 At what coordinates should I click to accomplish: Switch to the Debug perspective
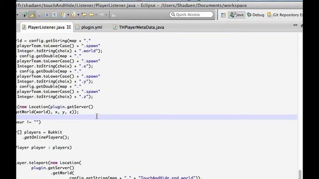pyautogui.click(x=256, y=15)
